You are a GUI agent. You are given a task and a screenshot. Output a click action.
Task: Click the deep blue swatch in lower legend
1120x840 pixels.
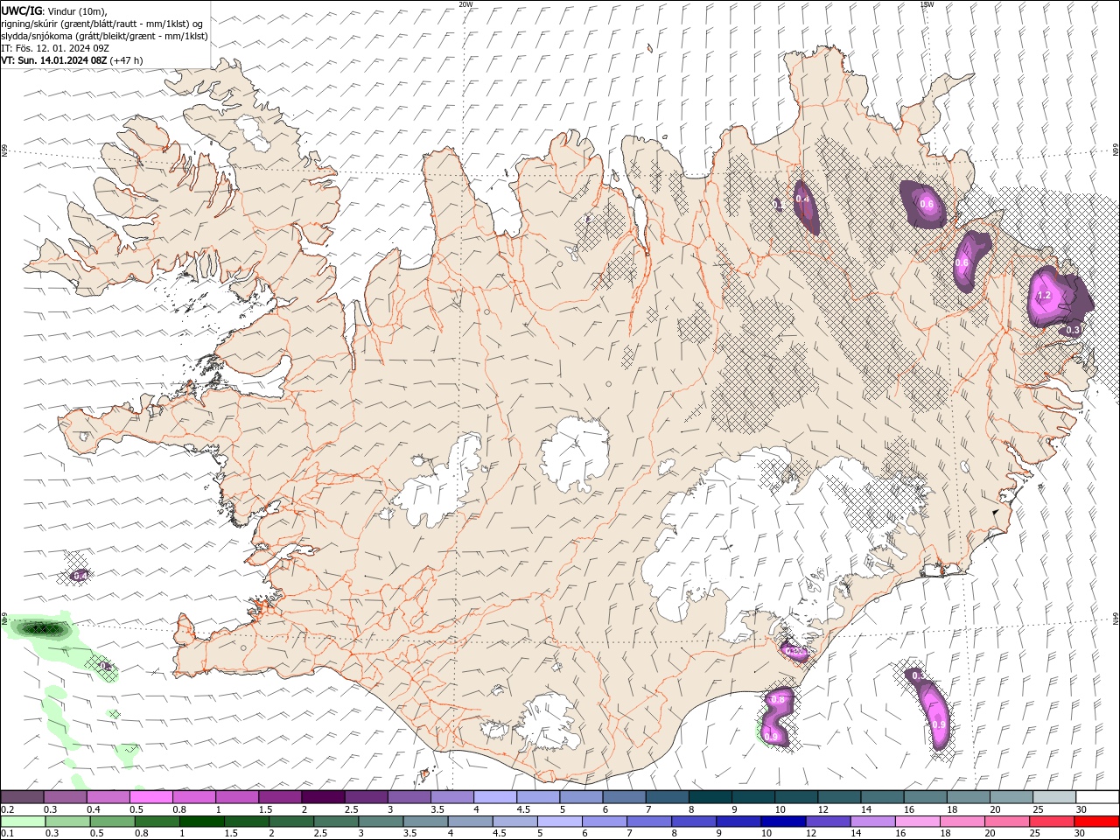click(783, 822)
